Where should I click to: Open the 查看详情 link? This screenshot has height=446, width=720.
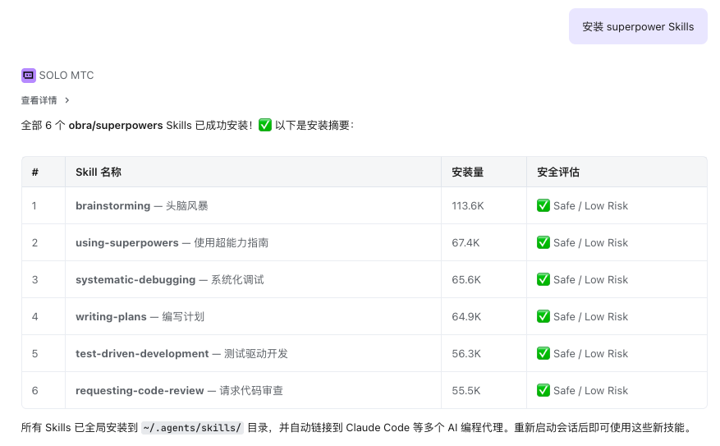click(39, 100)
